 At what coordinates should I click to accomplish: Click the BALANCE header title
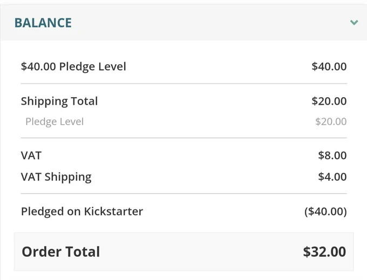pyautogui.click(x=43, y=23)
